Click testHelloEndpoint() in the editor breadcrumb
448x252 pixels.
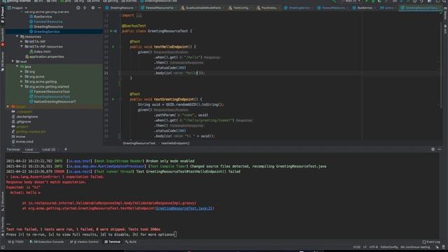click(175, 143)
